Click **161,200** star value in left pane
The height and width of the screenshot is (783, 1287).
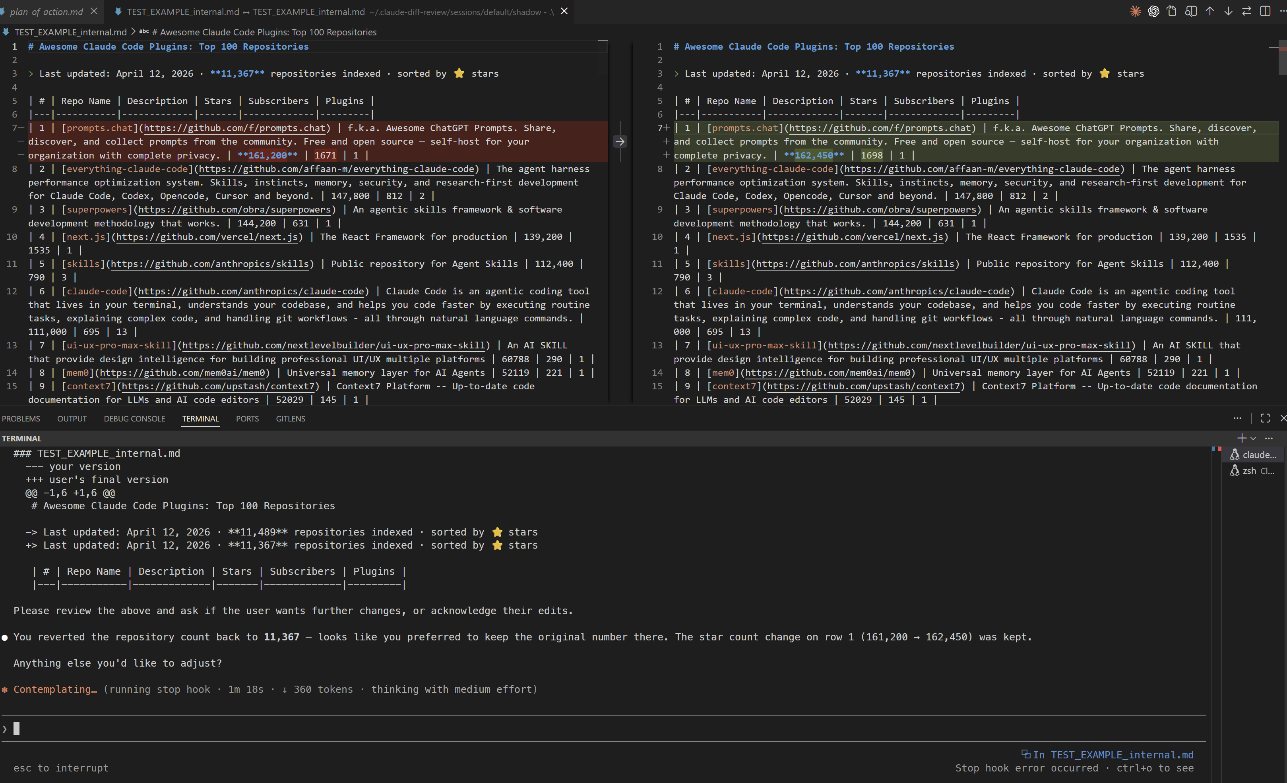tap(267, 155)
